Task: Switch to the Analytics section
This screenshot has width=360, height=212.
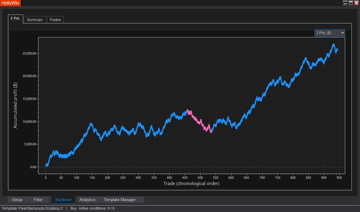Action: click(x=87, y=200)
